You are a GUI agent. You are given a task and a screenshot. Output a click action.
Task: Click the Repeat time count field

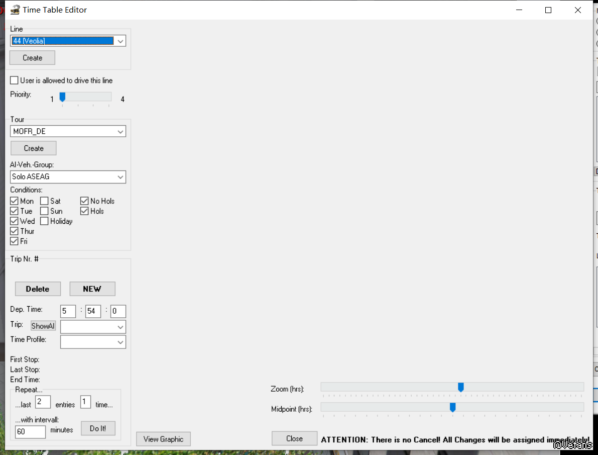click(x=85, y=402)
